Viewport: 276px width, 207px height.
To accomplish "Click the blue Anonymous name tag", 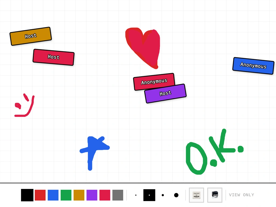I will point(253,66).
